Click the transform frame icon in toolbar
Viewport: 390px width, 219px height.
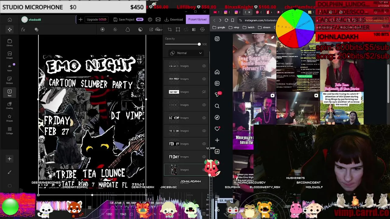178,30
